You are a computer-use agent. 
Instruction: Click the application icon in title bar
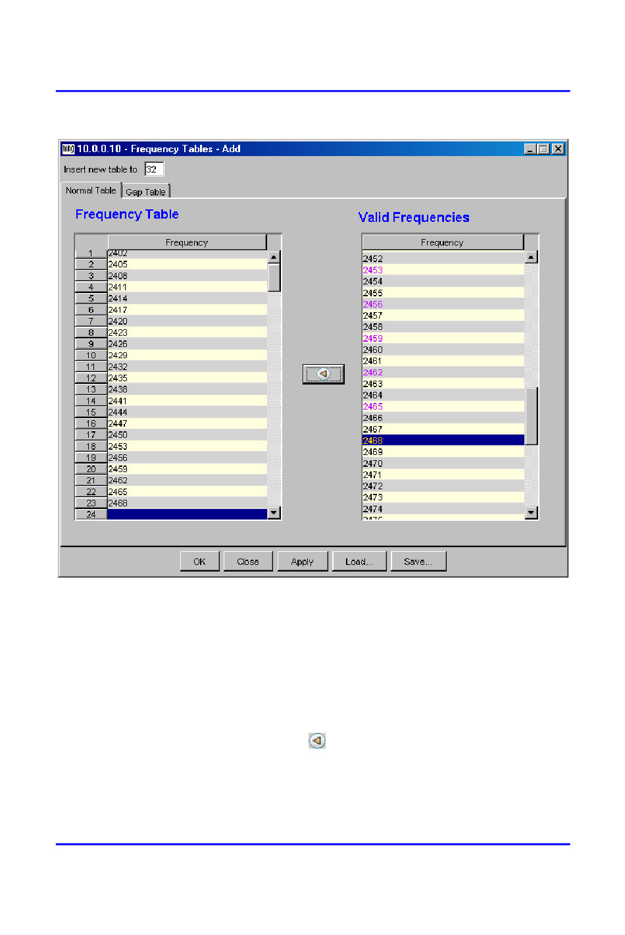tap(68, 149)
